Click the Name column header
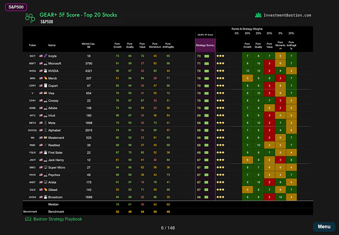This screenshot has height=235, width=339. point(52,45)
